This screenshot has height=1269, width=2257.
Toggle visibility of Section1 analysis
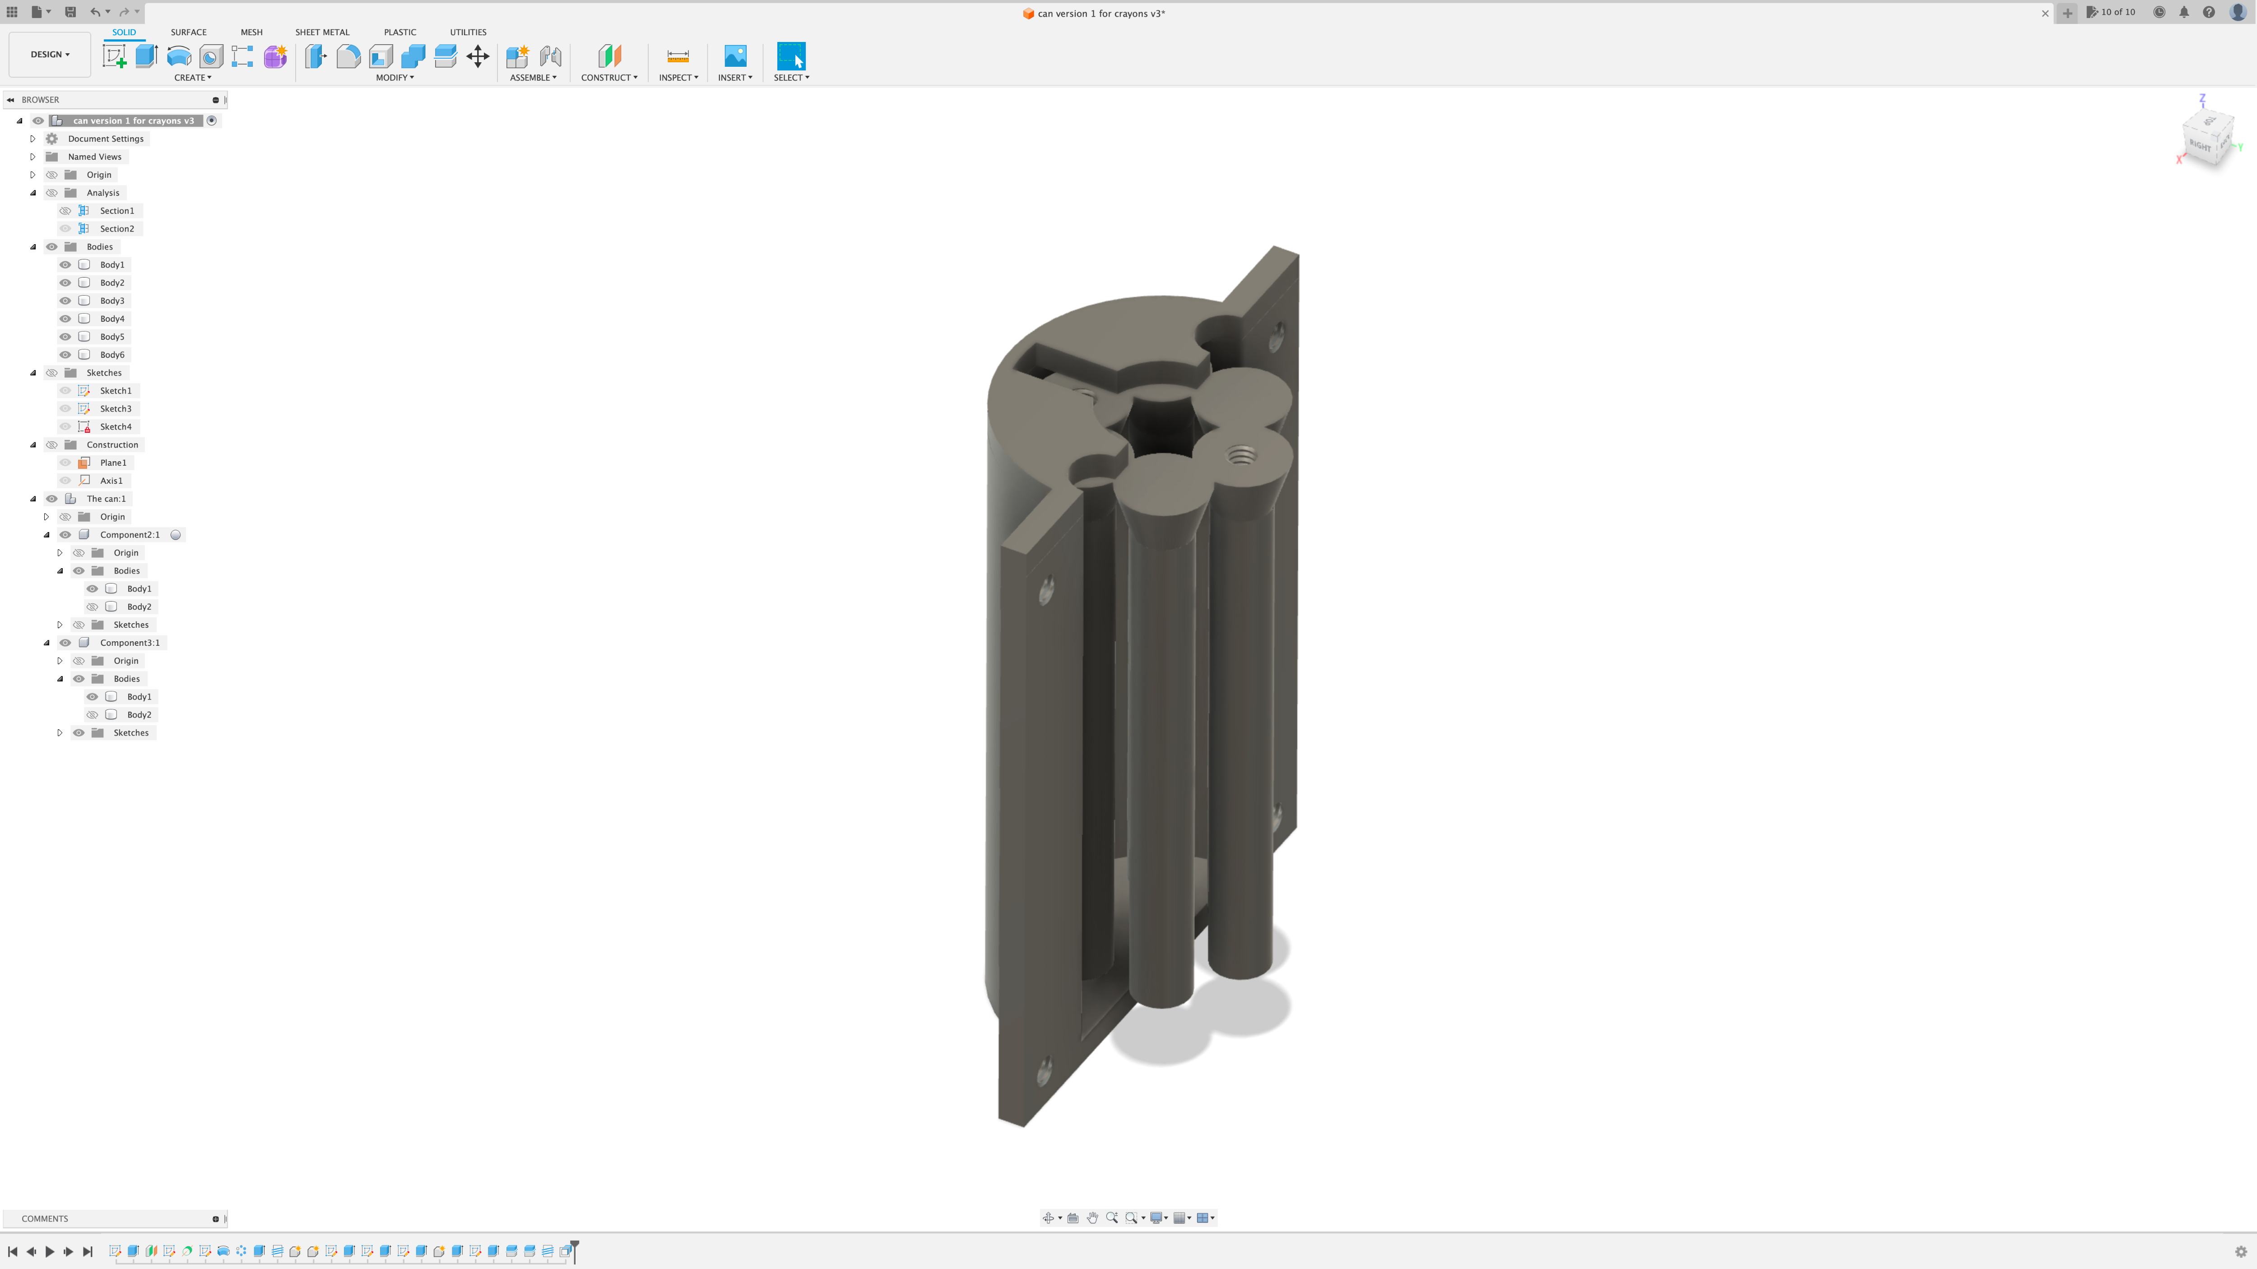65,210
